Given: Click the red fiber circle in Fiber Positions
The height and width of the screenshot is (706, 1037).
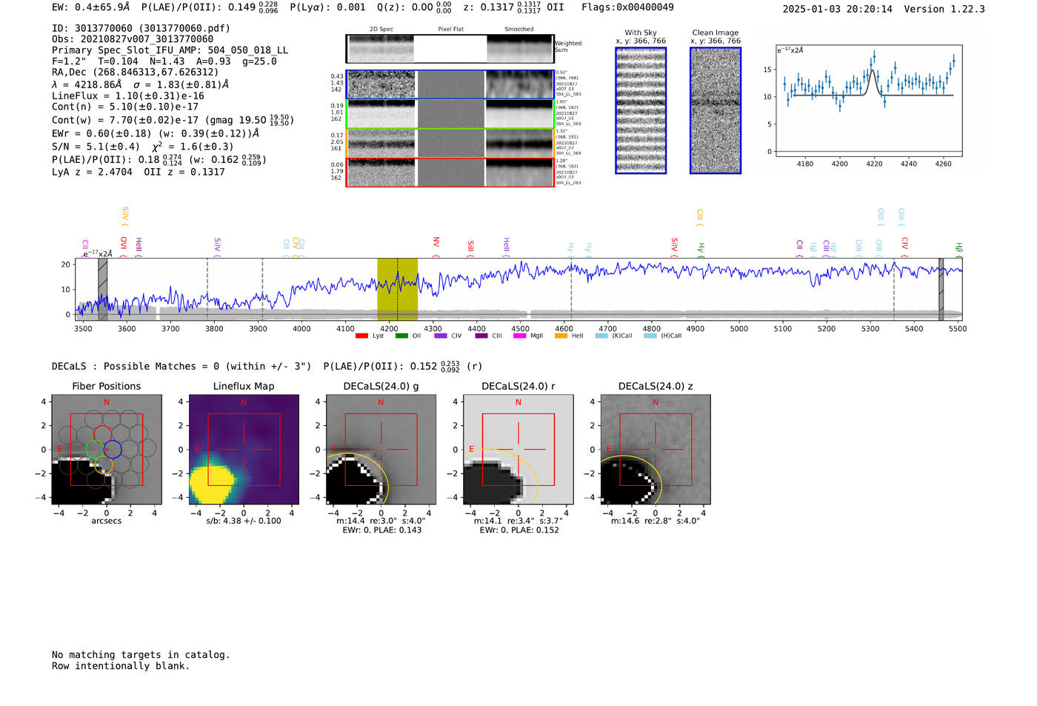Looking at the screenshot, I should tap(103, 434).
